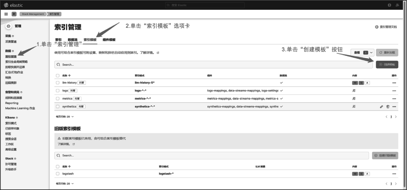Click the M badge in logstash row
The width and height of the screenshot is (407, 190).
(x=355, y=174)
